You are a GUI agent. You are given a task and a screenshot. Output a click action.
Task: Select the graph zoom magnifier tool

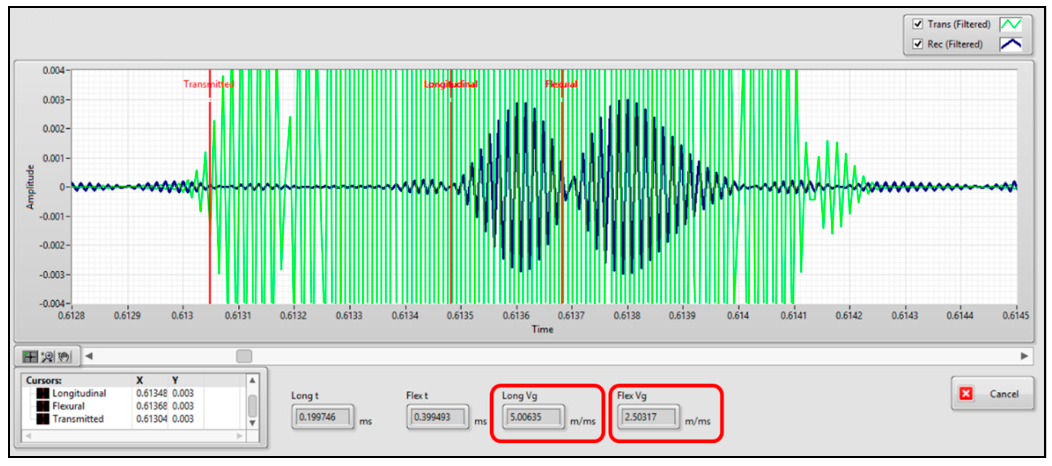pos(47,357)
